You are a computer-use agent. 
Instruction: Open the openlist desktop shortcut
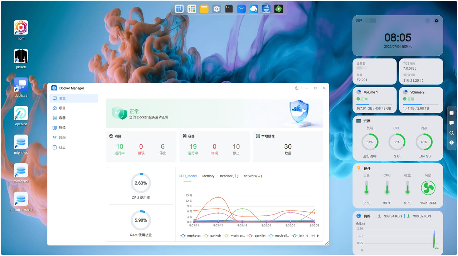[21, 114]
